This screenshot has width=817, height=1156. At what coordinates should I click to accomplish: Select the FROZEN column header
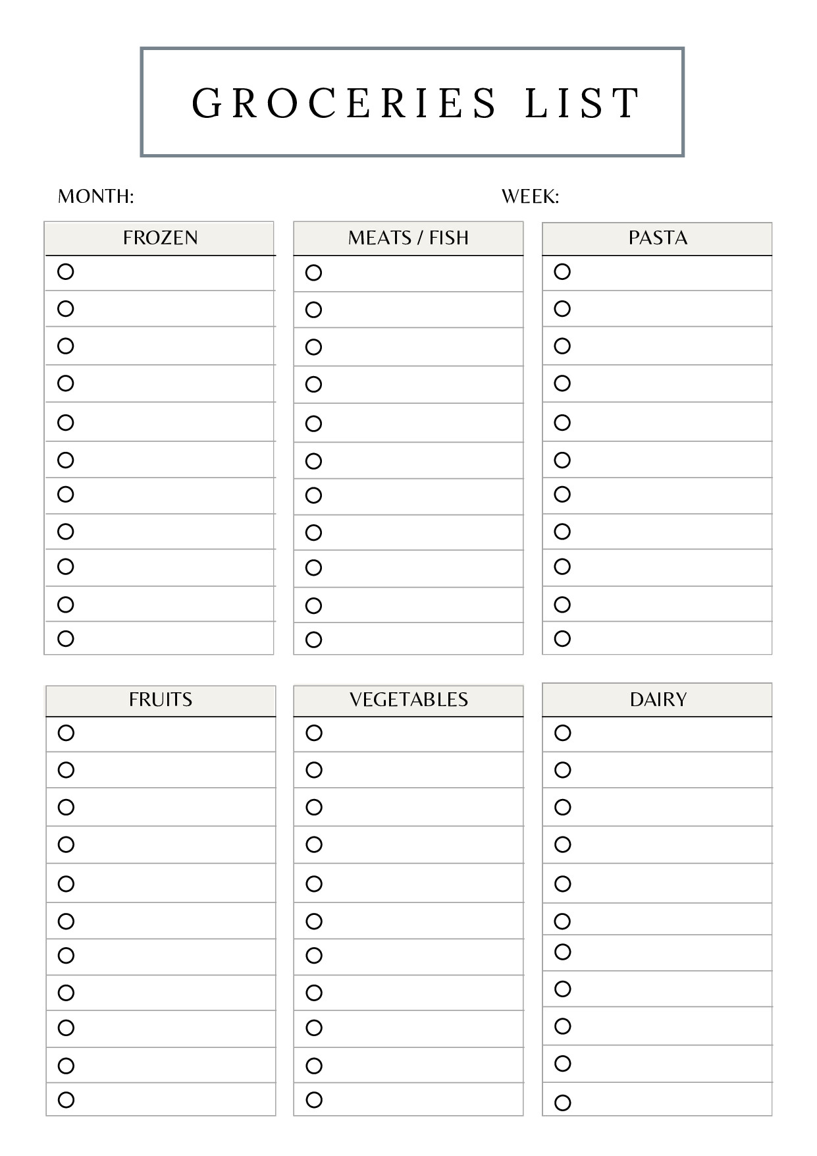pyautogui.click(x=160, y=238)
